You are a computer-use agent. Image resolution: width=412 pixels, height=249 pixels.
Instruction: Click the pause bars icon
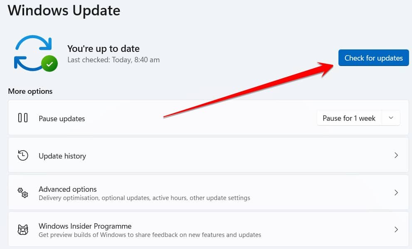(23, 117)
